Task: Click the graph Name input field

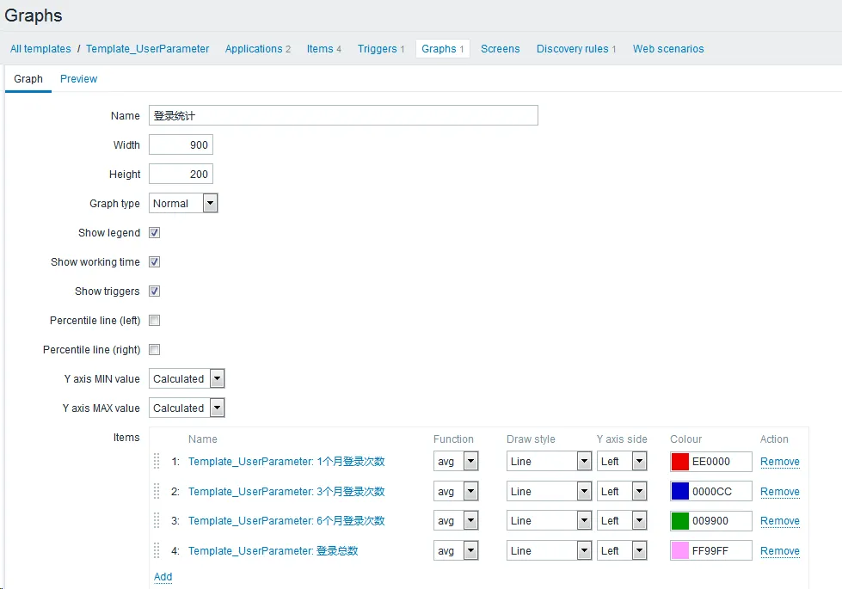Action: point(343,115)
